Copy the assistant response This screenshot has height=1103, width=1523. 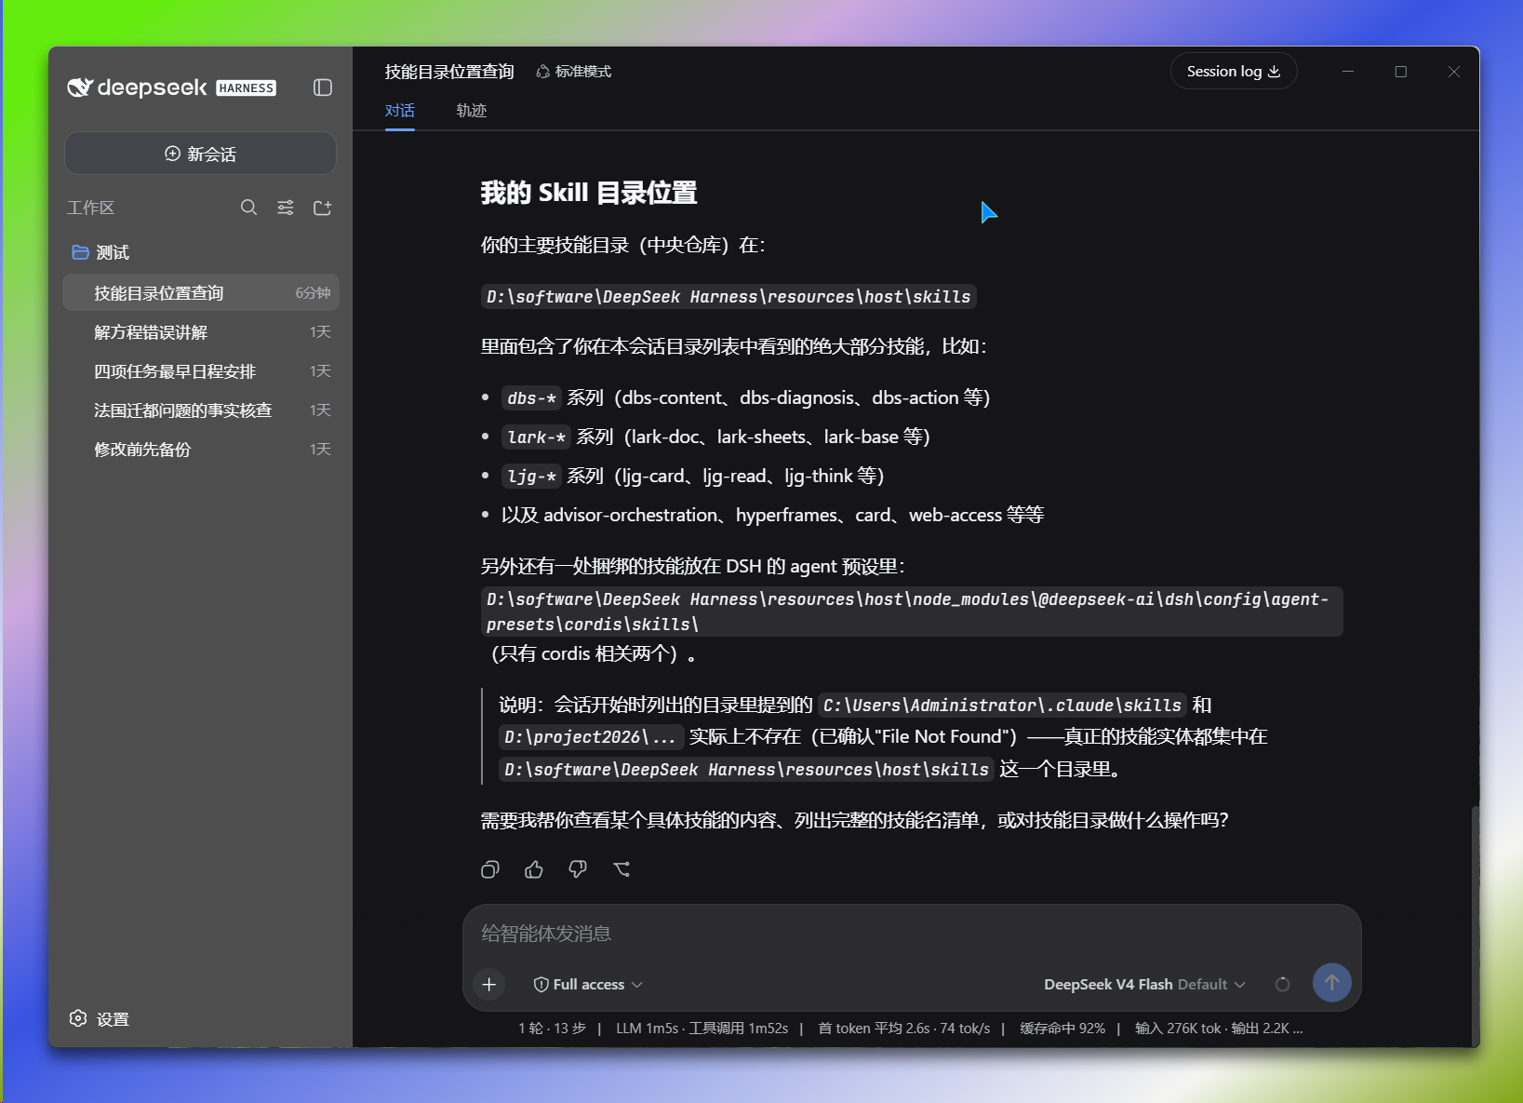click(x=490, y=869)
